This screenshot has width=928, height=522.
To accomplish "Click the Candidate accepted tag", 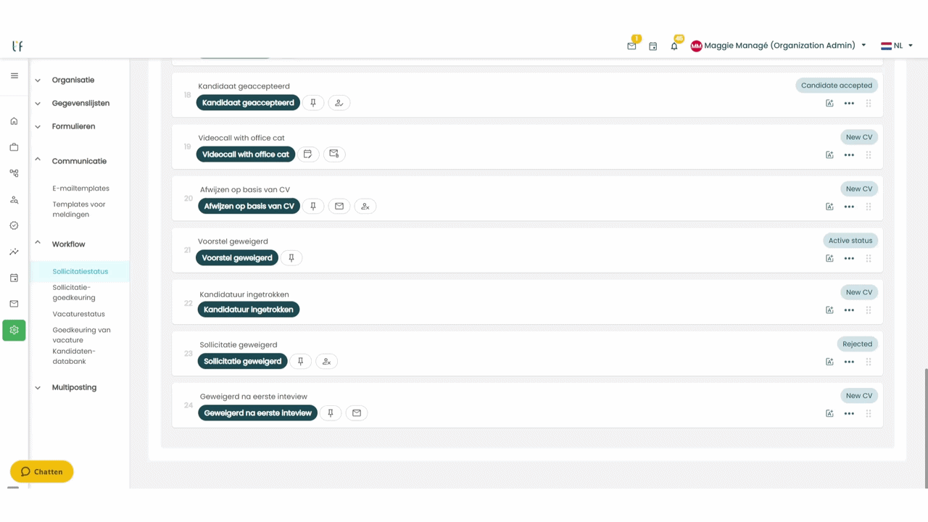I will tap(837, 86).
